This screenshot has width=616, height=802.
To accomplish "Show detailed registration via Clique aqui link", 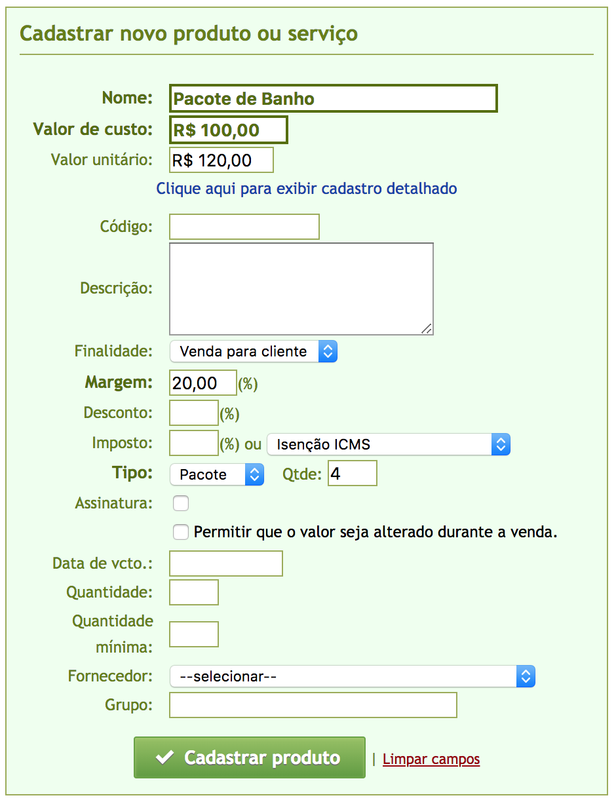I will click(307, 189).
